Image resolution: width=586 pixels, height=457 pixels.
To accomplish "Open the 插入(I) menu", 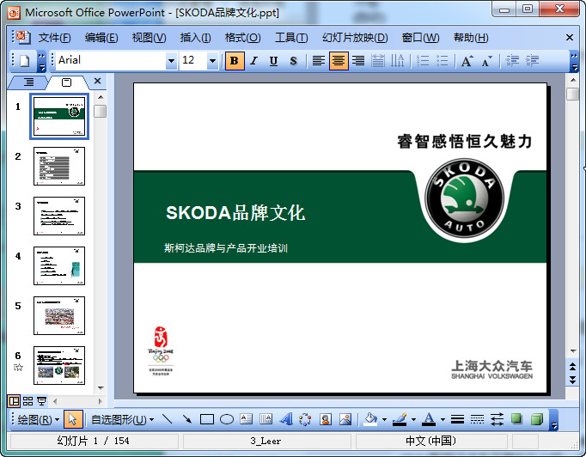I will (195, 38).
